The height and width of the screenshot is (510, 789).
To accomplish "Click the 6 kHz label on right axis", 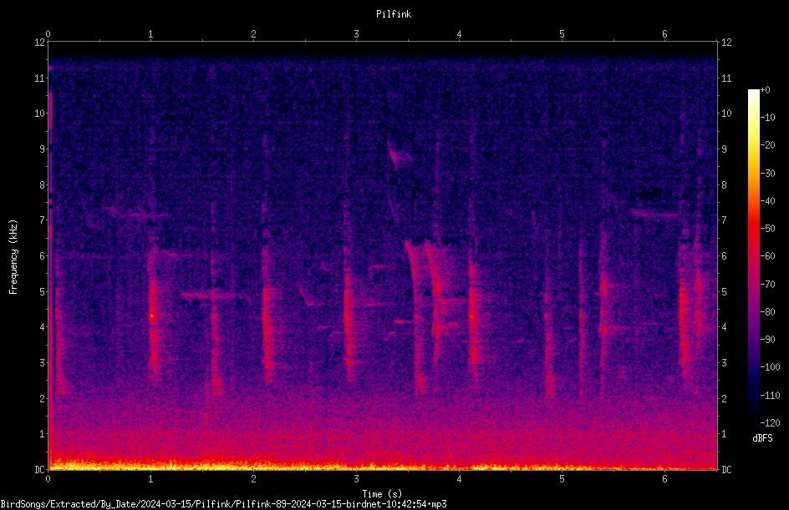I will 724,255.
